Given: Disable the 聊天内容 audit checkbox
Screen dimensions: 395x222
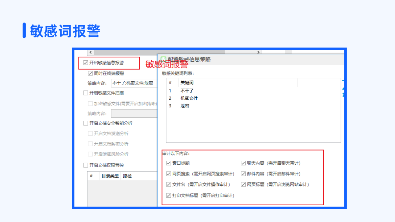Looking at the screenshot, I should click(x=243, y=163).
